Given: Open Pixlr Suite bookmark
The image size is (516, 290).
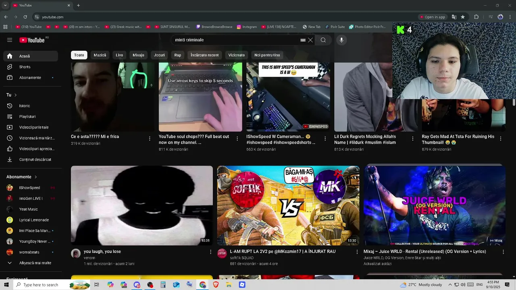Looking at the screenshot, I should pos(335,27).
